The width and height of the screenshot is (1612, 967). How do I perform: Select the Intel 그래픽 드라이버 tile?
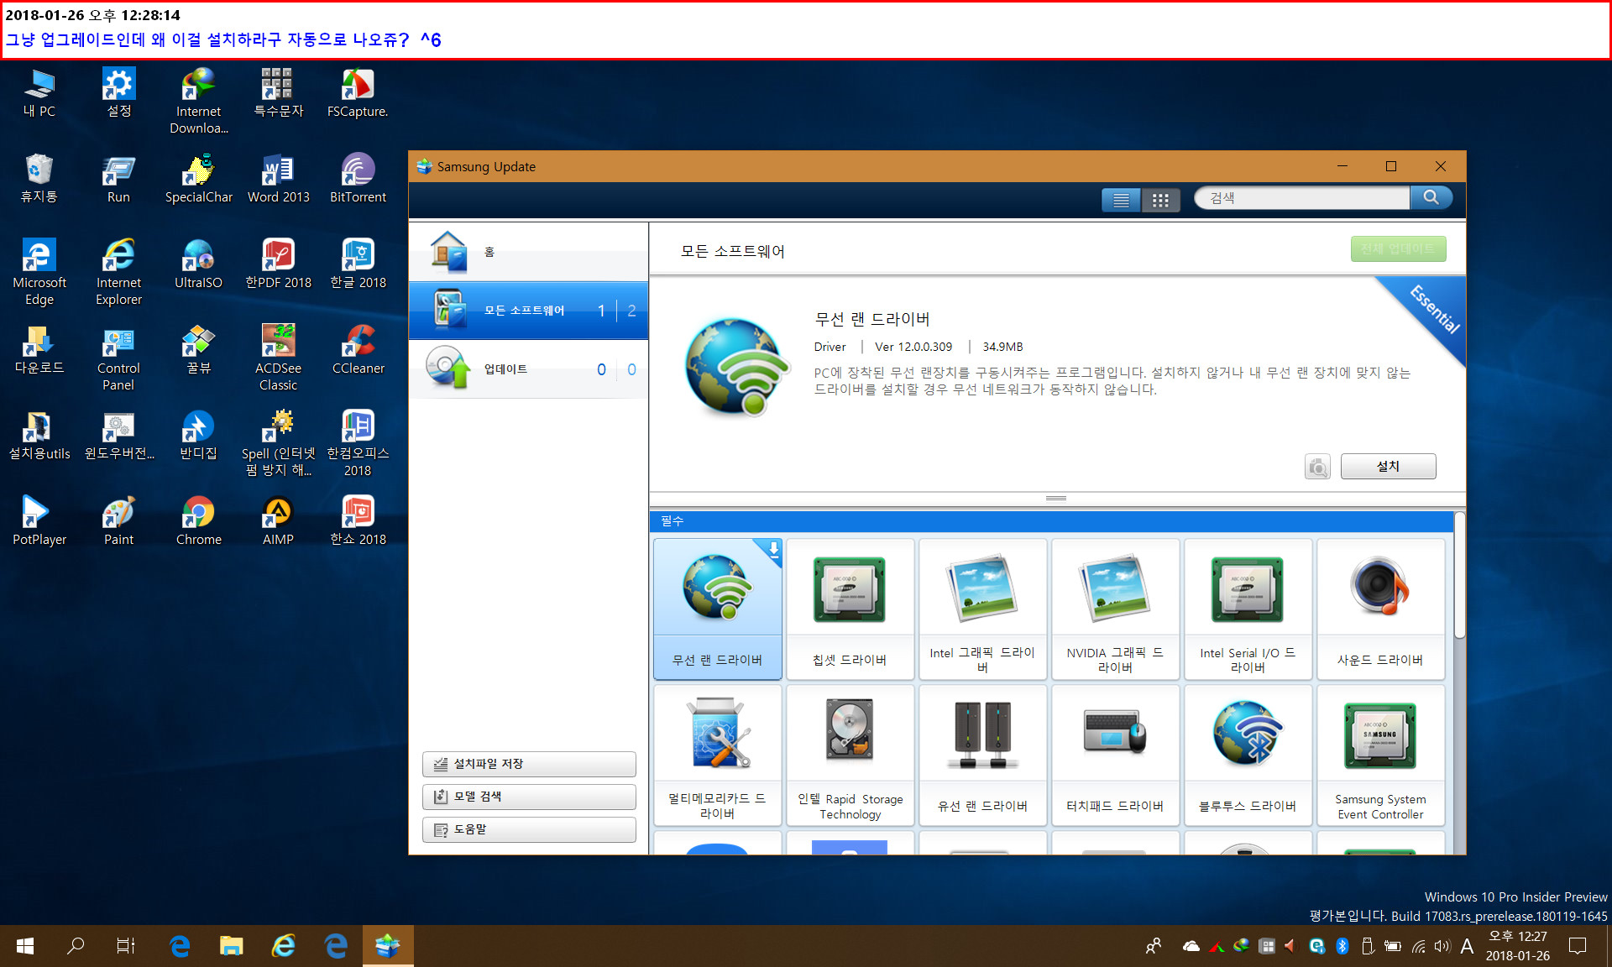point(982,609)
